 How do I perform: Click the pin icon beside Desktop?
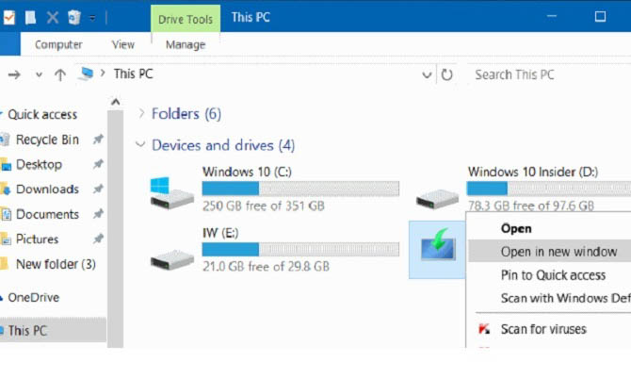(x=98, y=164)
